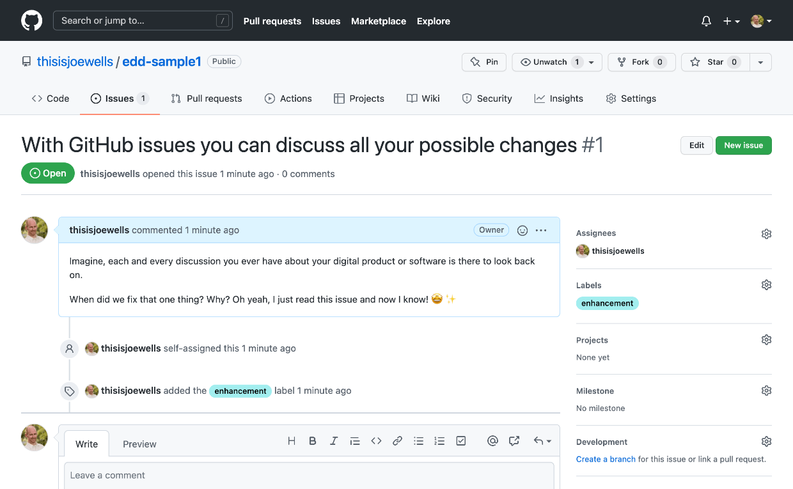Open the saved replies dropdown
The image size is (793, 489).
[542, 441]
